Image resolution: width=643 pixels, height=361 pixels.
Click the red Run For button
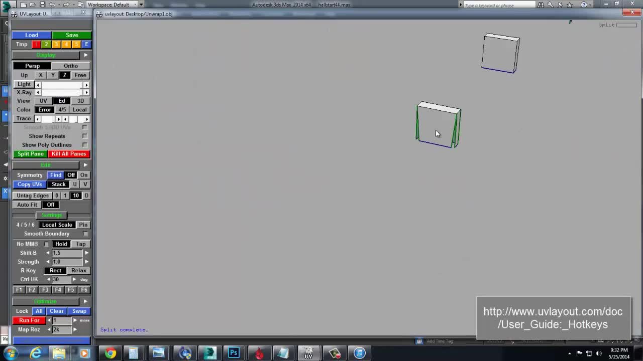click(29, 320)
